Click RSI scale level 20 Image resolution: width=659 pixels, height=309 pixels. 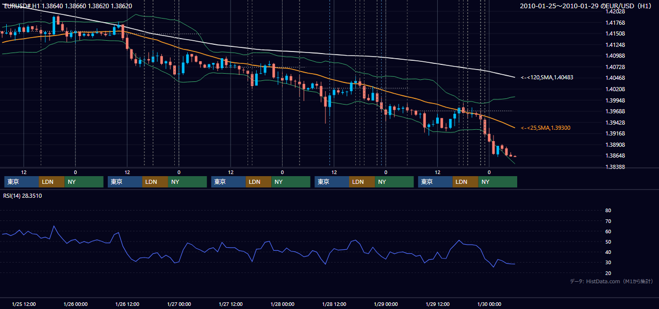(608, 273)
